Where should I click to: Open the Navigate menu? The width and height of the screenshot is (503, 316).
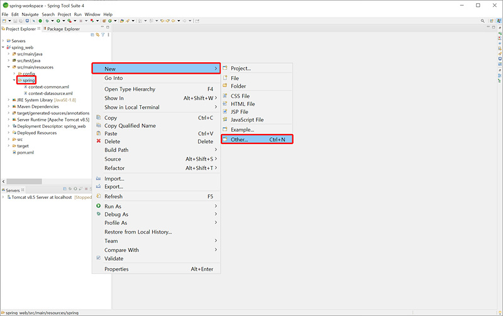click(30, 14)
